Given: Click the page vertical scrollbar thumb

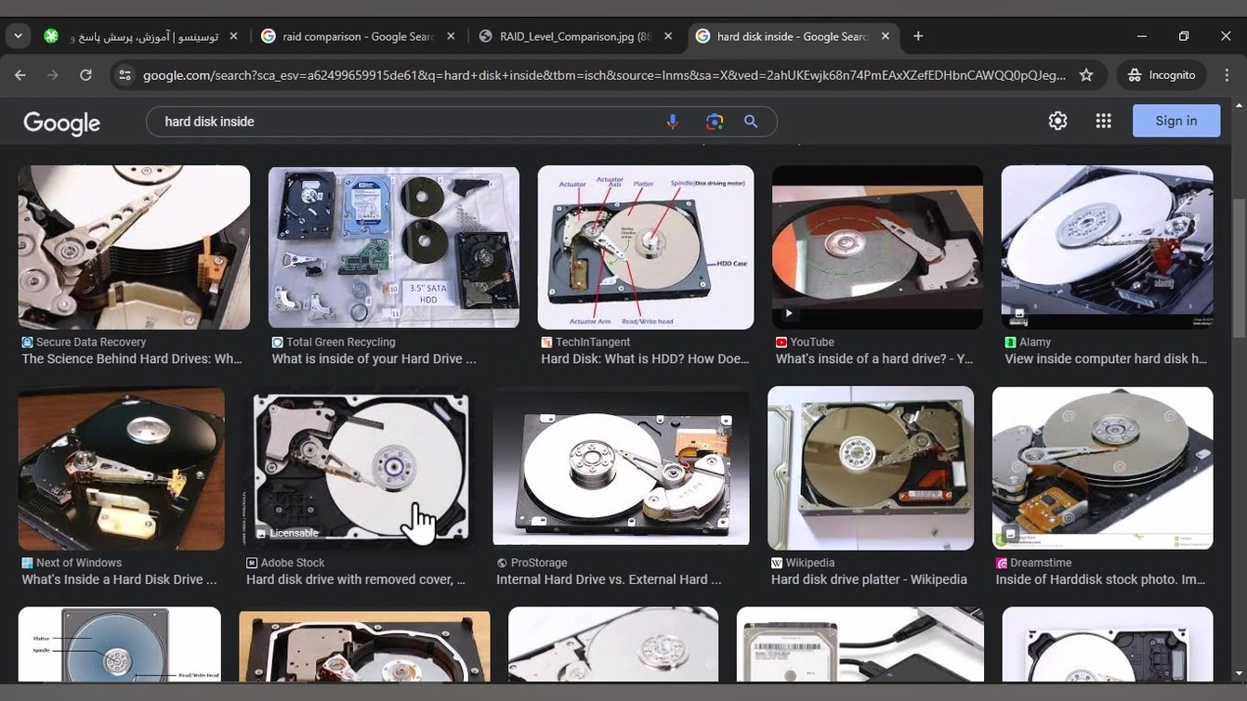Looking at the screenshot, I should [1237, 267].
